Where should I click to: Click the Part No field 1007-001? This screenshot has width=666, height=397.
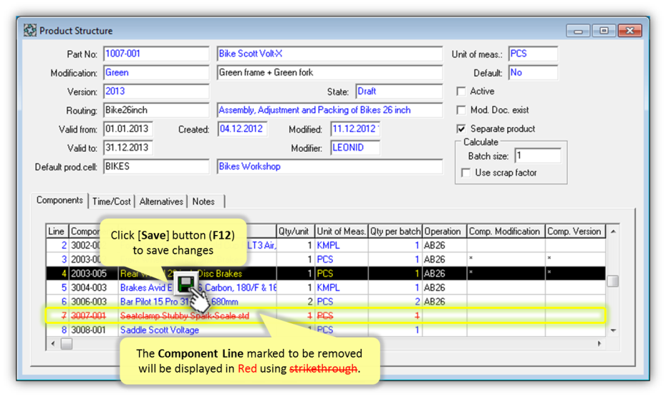click(x=156, y=54)
